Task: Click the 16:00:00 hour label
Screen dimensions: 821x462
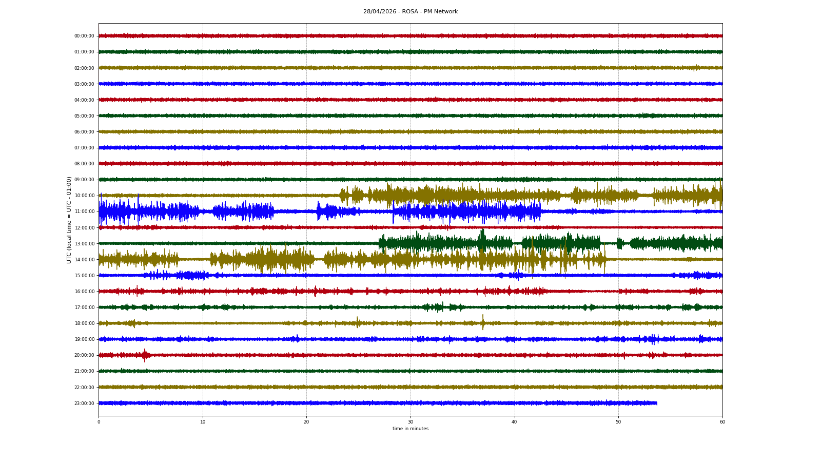Action: [84, 292]
